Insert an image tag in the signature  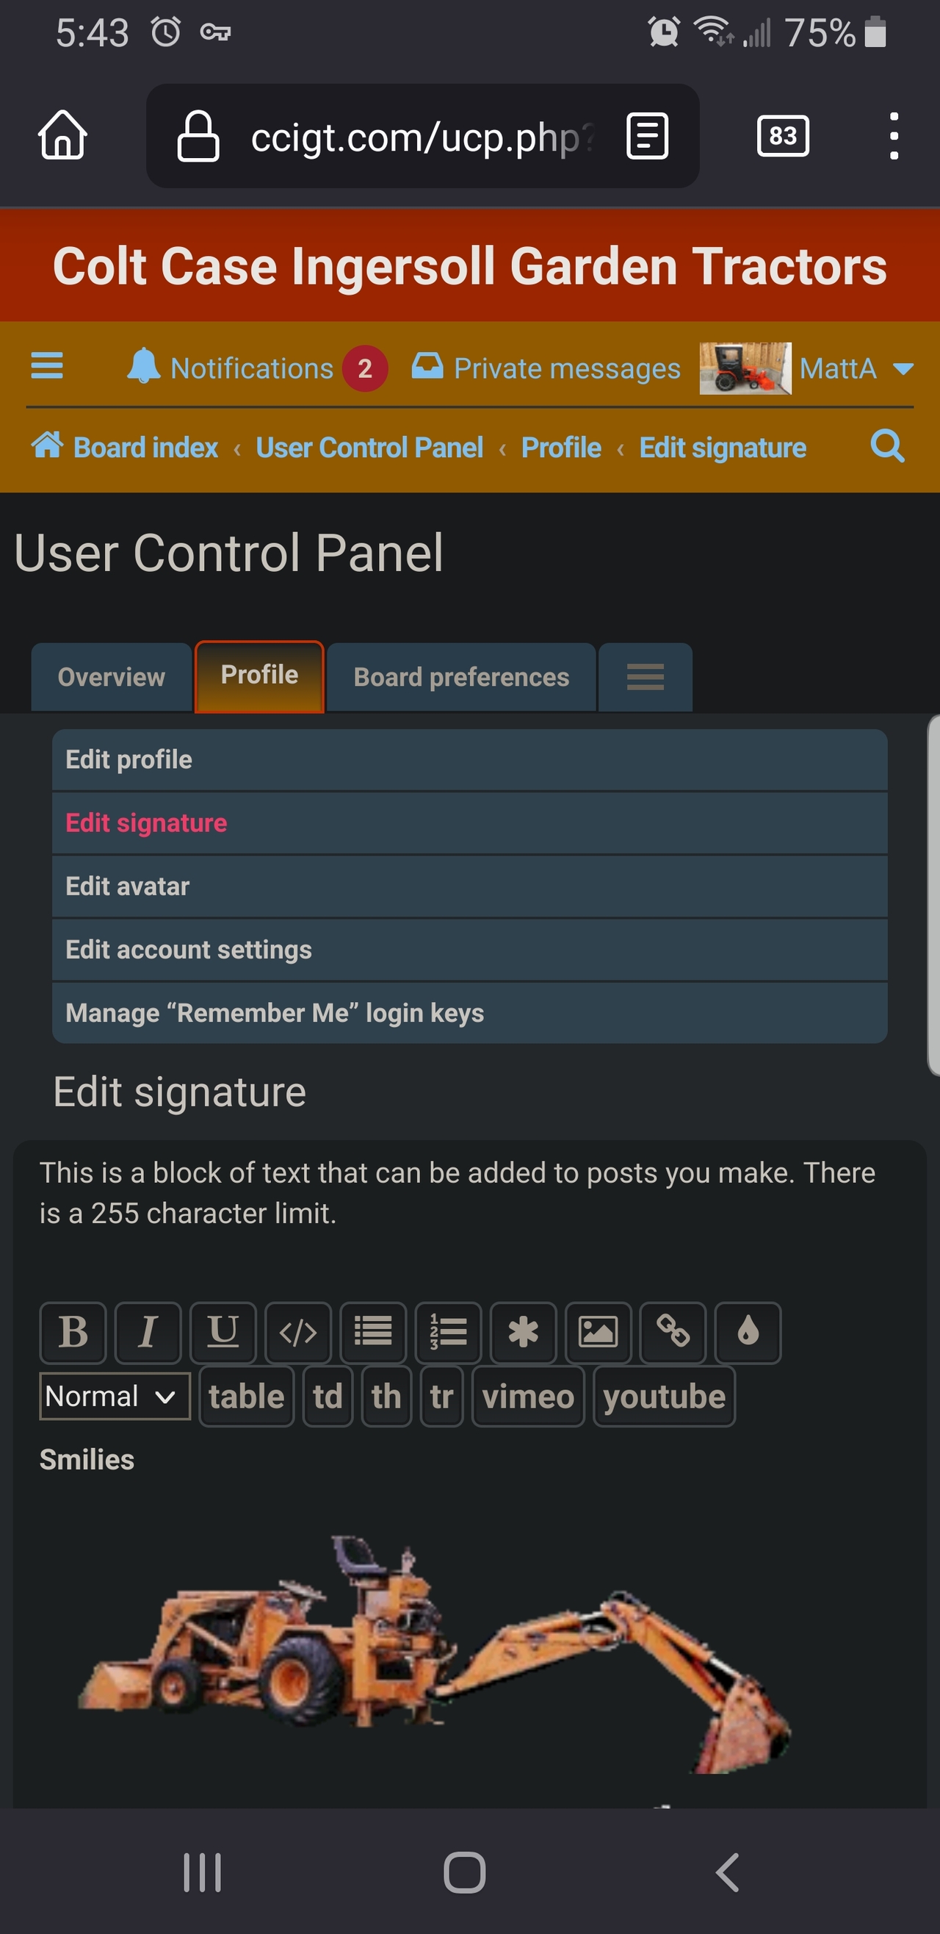tap(598, 1332)
